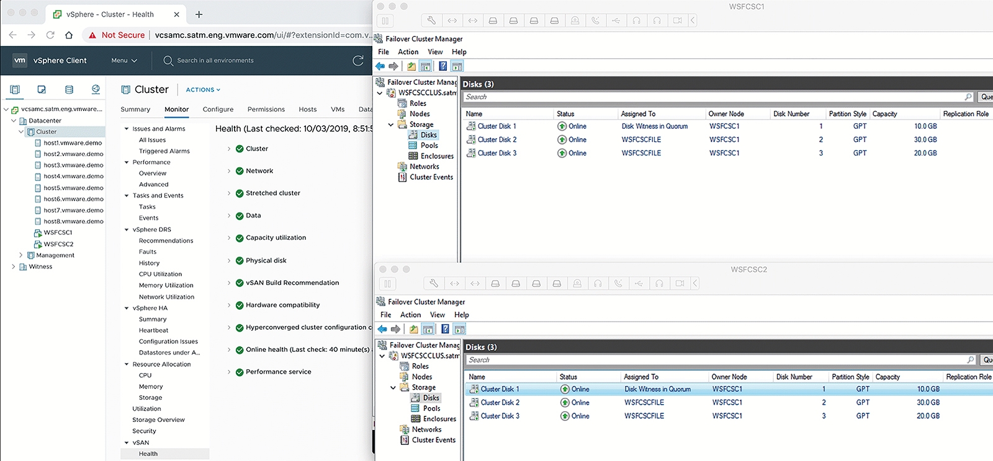This screenshot has height=461, width=993.
Task: Expand the Network health check group
Action: click(229, 171)
